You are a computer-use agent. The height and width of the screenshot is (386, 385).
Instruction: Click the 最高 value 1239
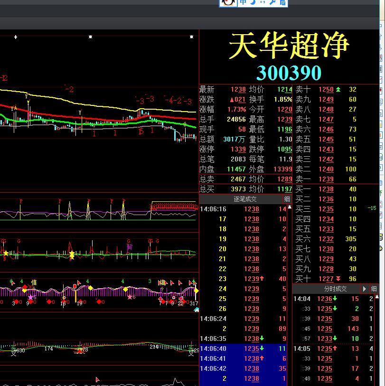[x=284, y=119]
